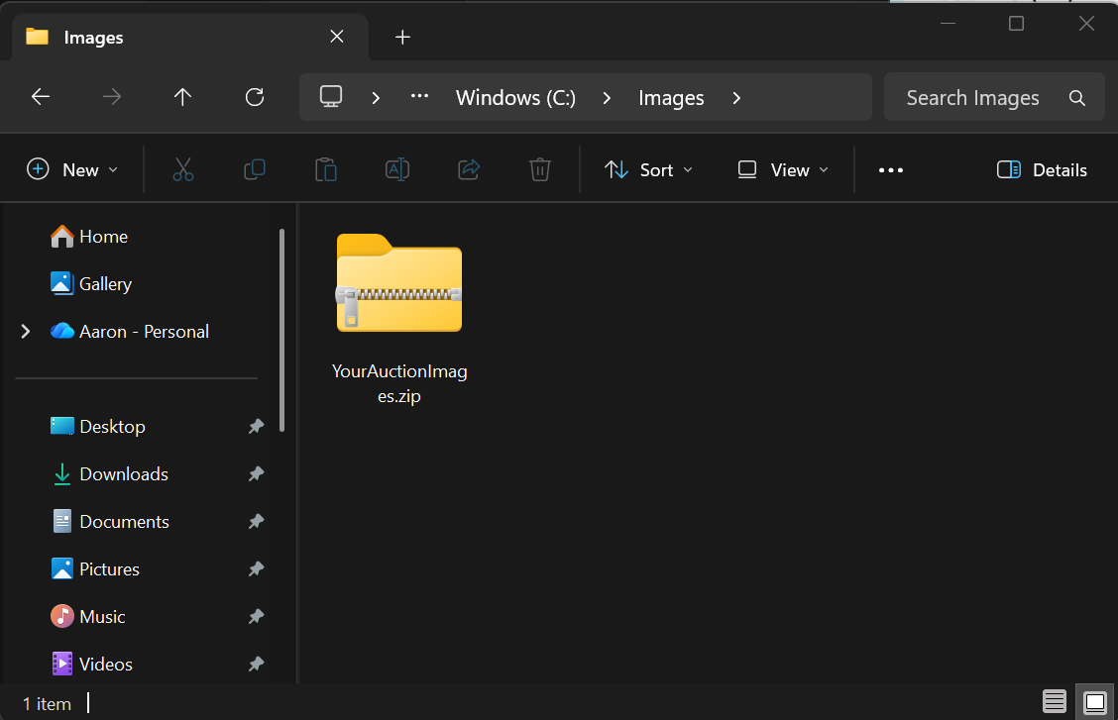The width and height of the screenshot is (1118, 720).
Task: Focus the Search Images field
Action: pyautogui.click(x=994, y=97)
